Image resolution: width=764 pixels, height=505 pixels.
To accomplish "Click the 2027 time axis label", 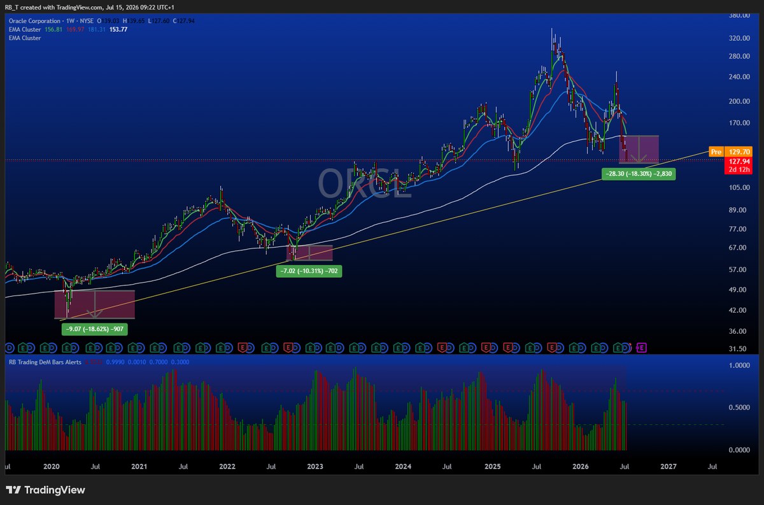I will tap(668, 467).
